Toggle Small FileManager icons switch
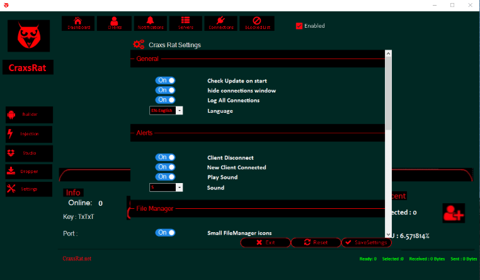The height and width of the screenshot is (280, 480). 165,233
